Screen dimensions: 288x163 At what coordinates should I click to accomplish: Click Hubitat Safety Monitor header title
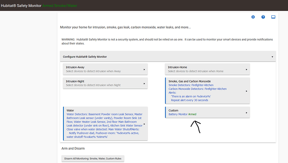[x=21, y=6]
